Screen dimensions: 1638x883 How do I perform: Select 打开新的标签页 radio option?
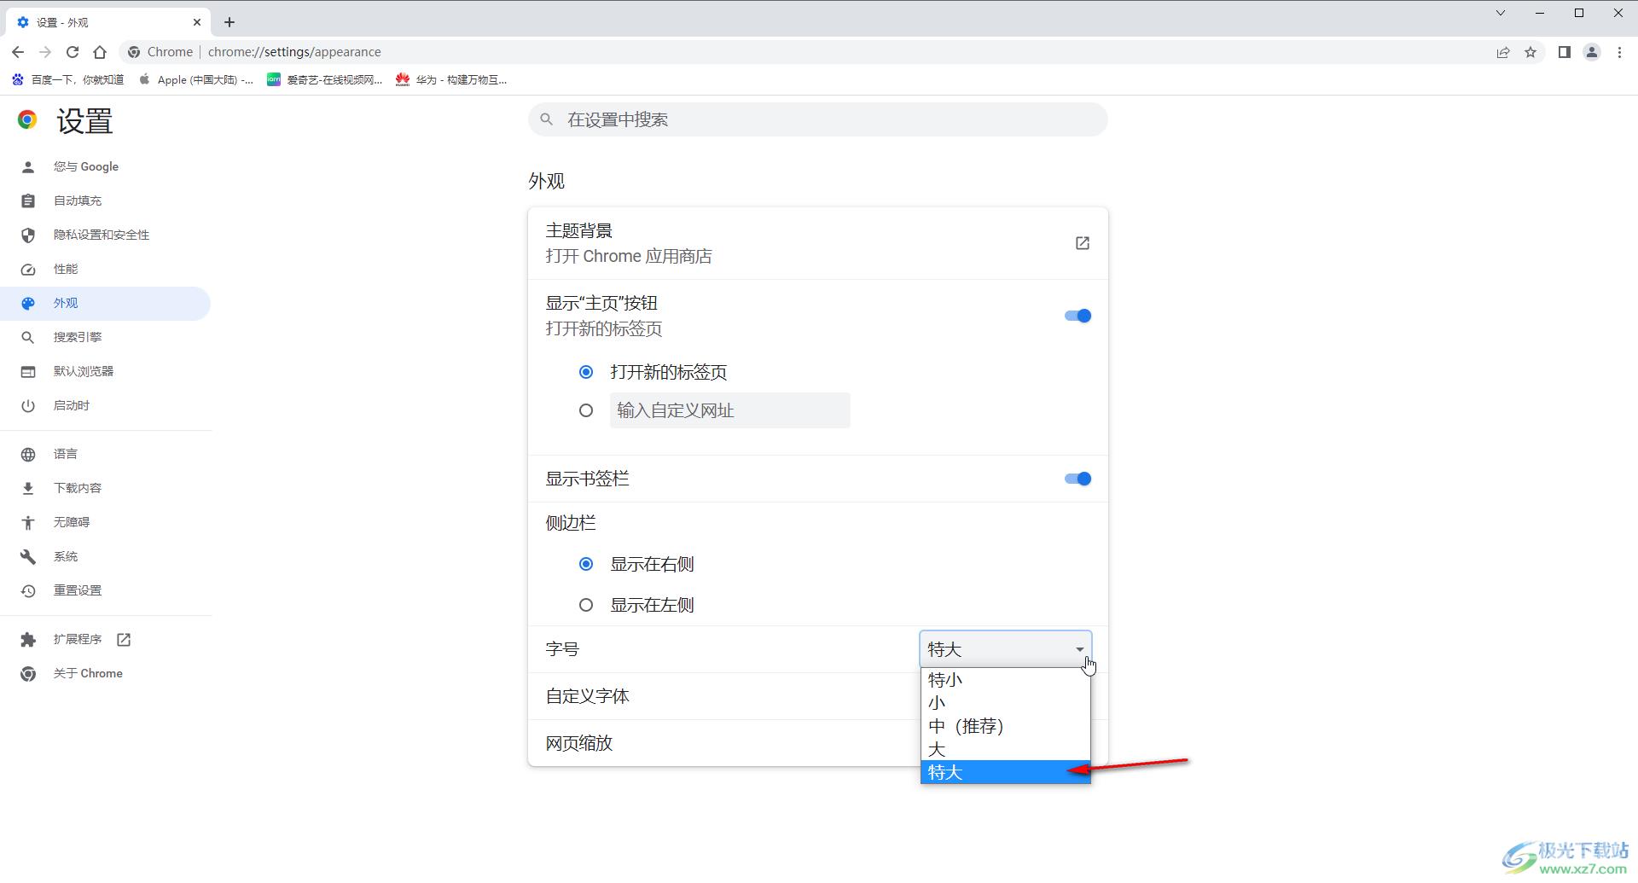coord(586,372)
